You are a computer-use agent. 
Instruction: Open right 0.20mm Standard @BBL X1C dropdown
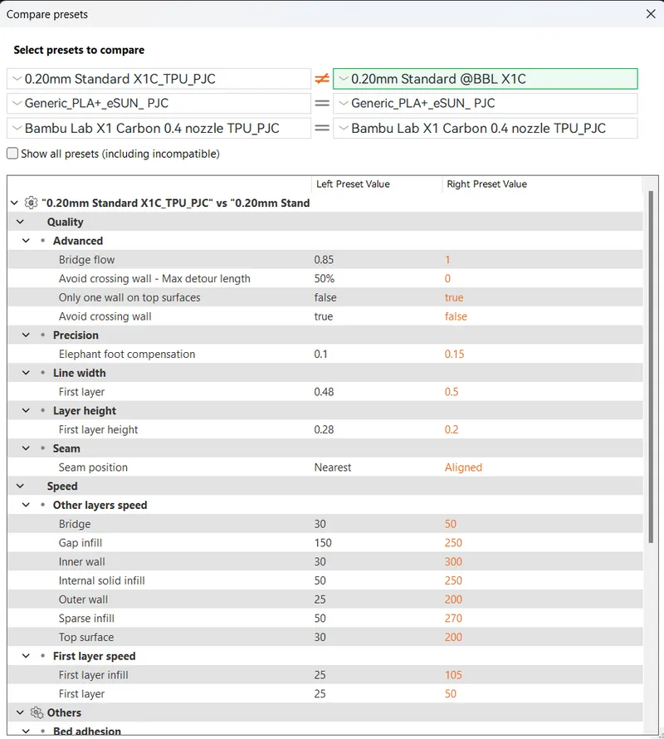pyautogui.click(x=486, y=79)
